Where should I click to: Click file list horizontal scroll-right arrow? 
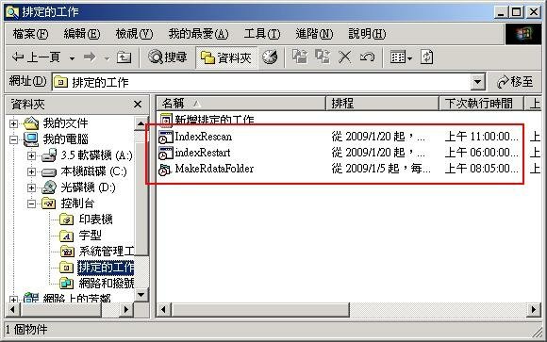pyautogui.click(x=534, y=310)
